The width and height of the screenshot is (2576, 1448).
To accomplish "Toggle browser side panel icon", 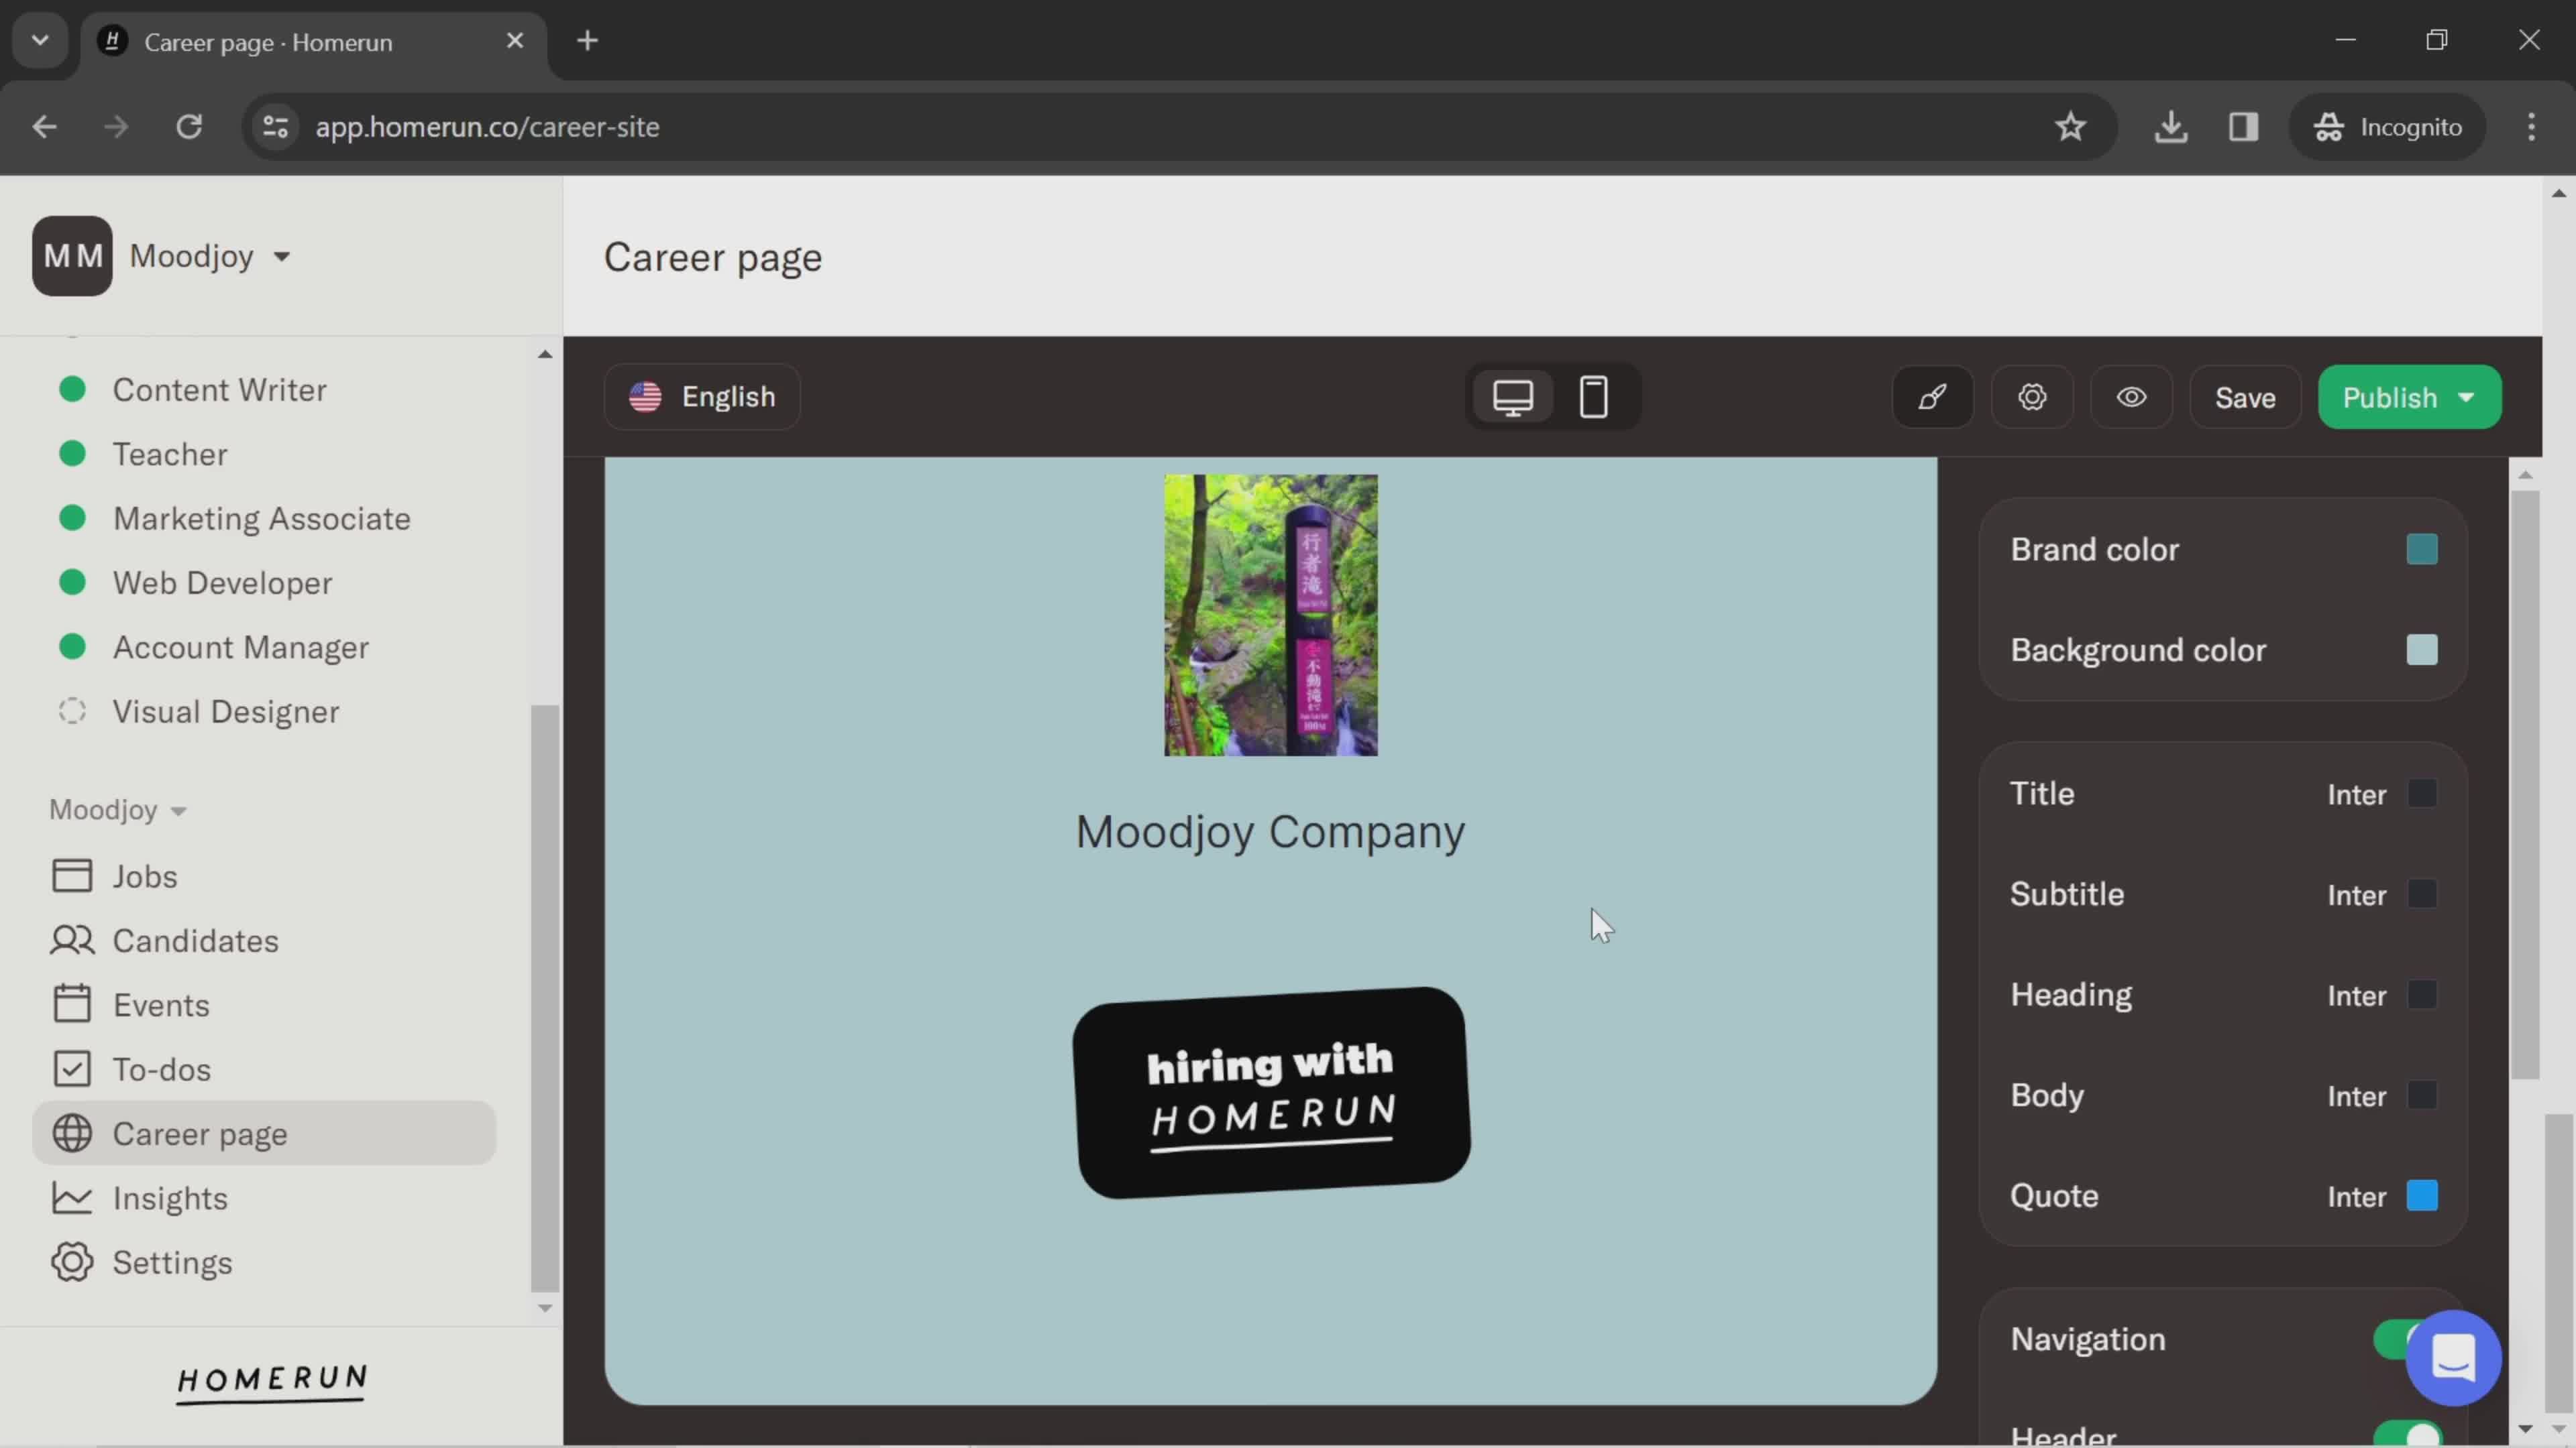I will pyautogui.click(x=2243, y=127).
